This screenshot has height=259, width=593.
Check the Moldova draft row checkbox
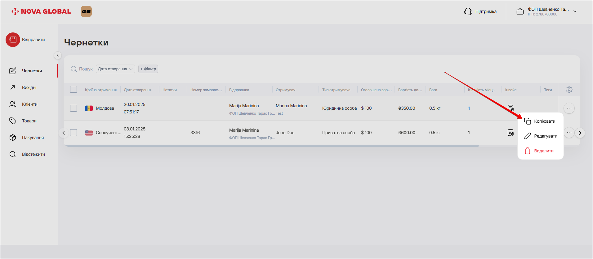click(x=74, y=108)
